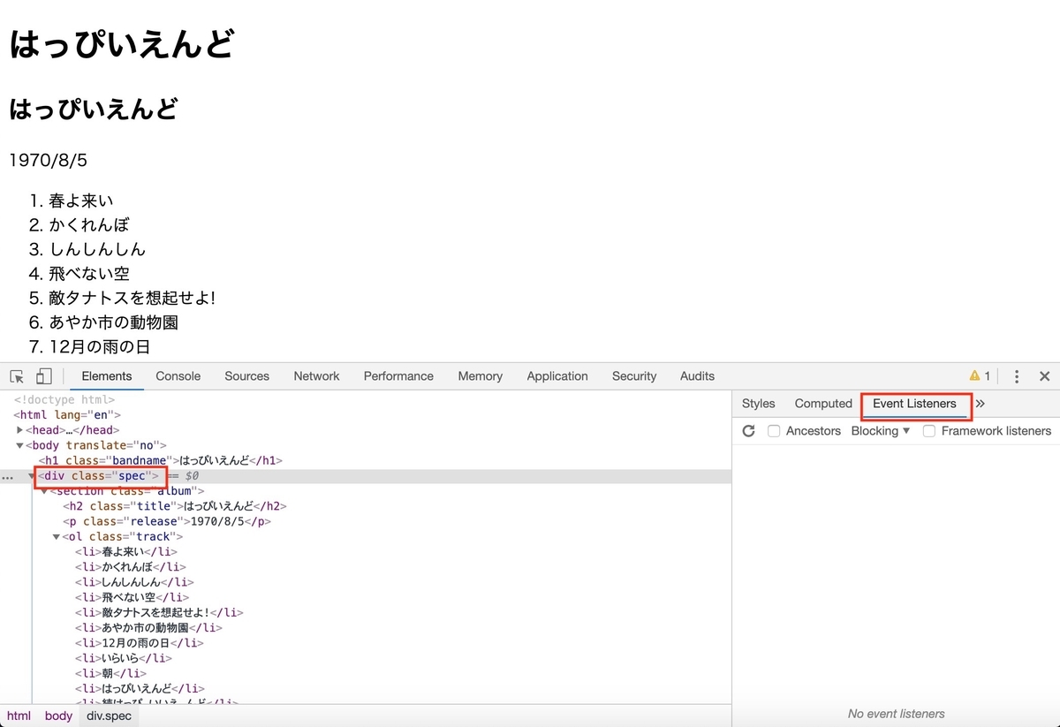Select the p class release node
1060x727 pixels.
(x=167, y=521)
